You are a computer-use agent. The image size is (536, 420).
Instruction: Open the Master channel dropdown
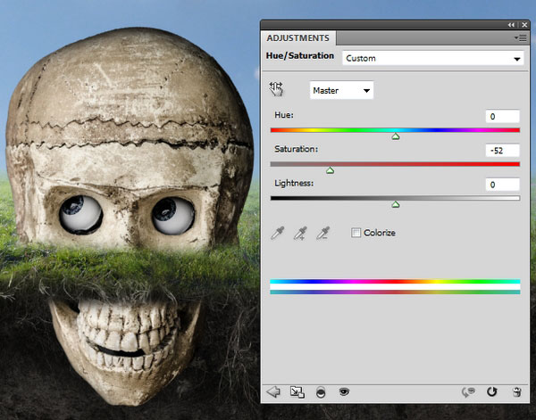[341, 90]
